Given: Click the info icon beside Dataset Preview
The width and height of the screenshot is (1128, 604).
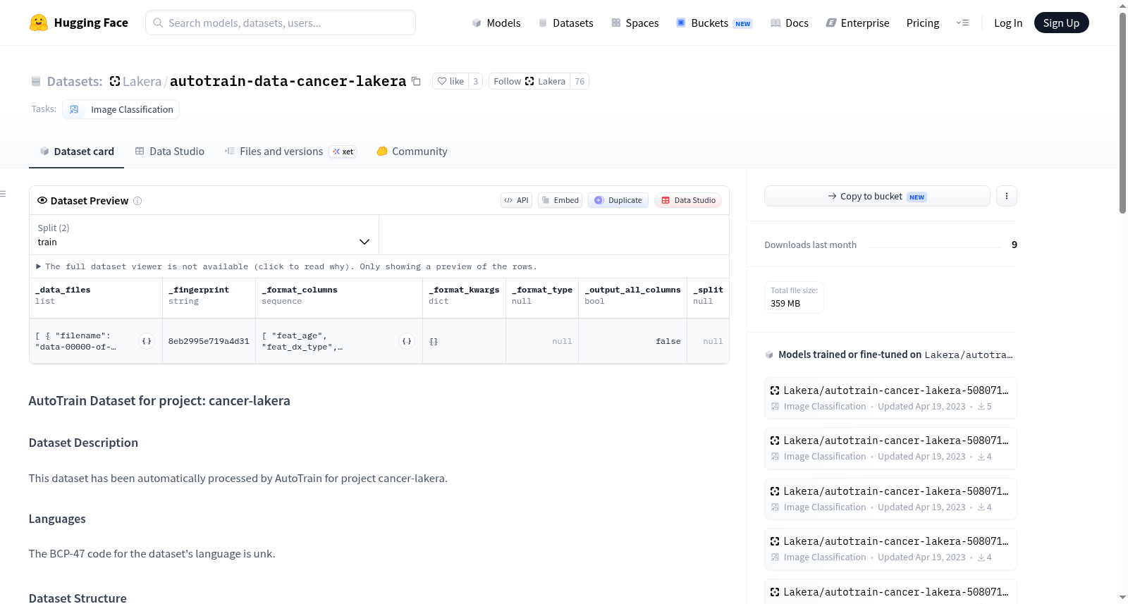Looking at the screenshot, I should (x=137, y=201).
